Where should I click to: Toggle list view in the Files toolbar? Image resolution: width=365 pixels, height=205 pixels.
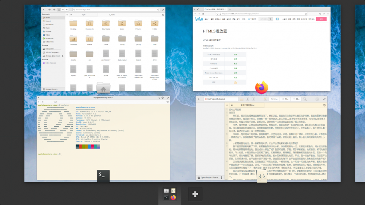click(x=63, y=10)
